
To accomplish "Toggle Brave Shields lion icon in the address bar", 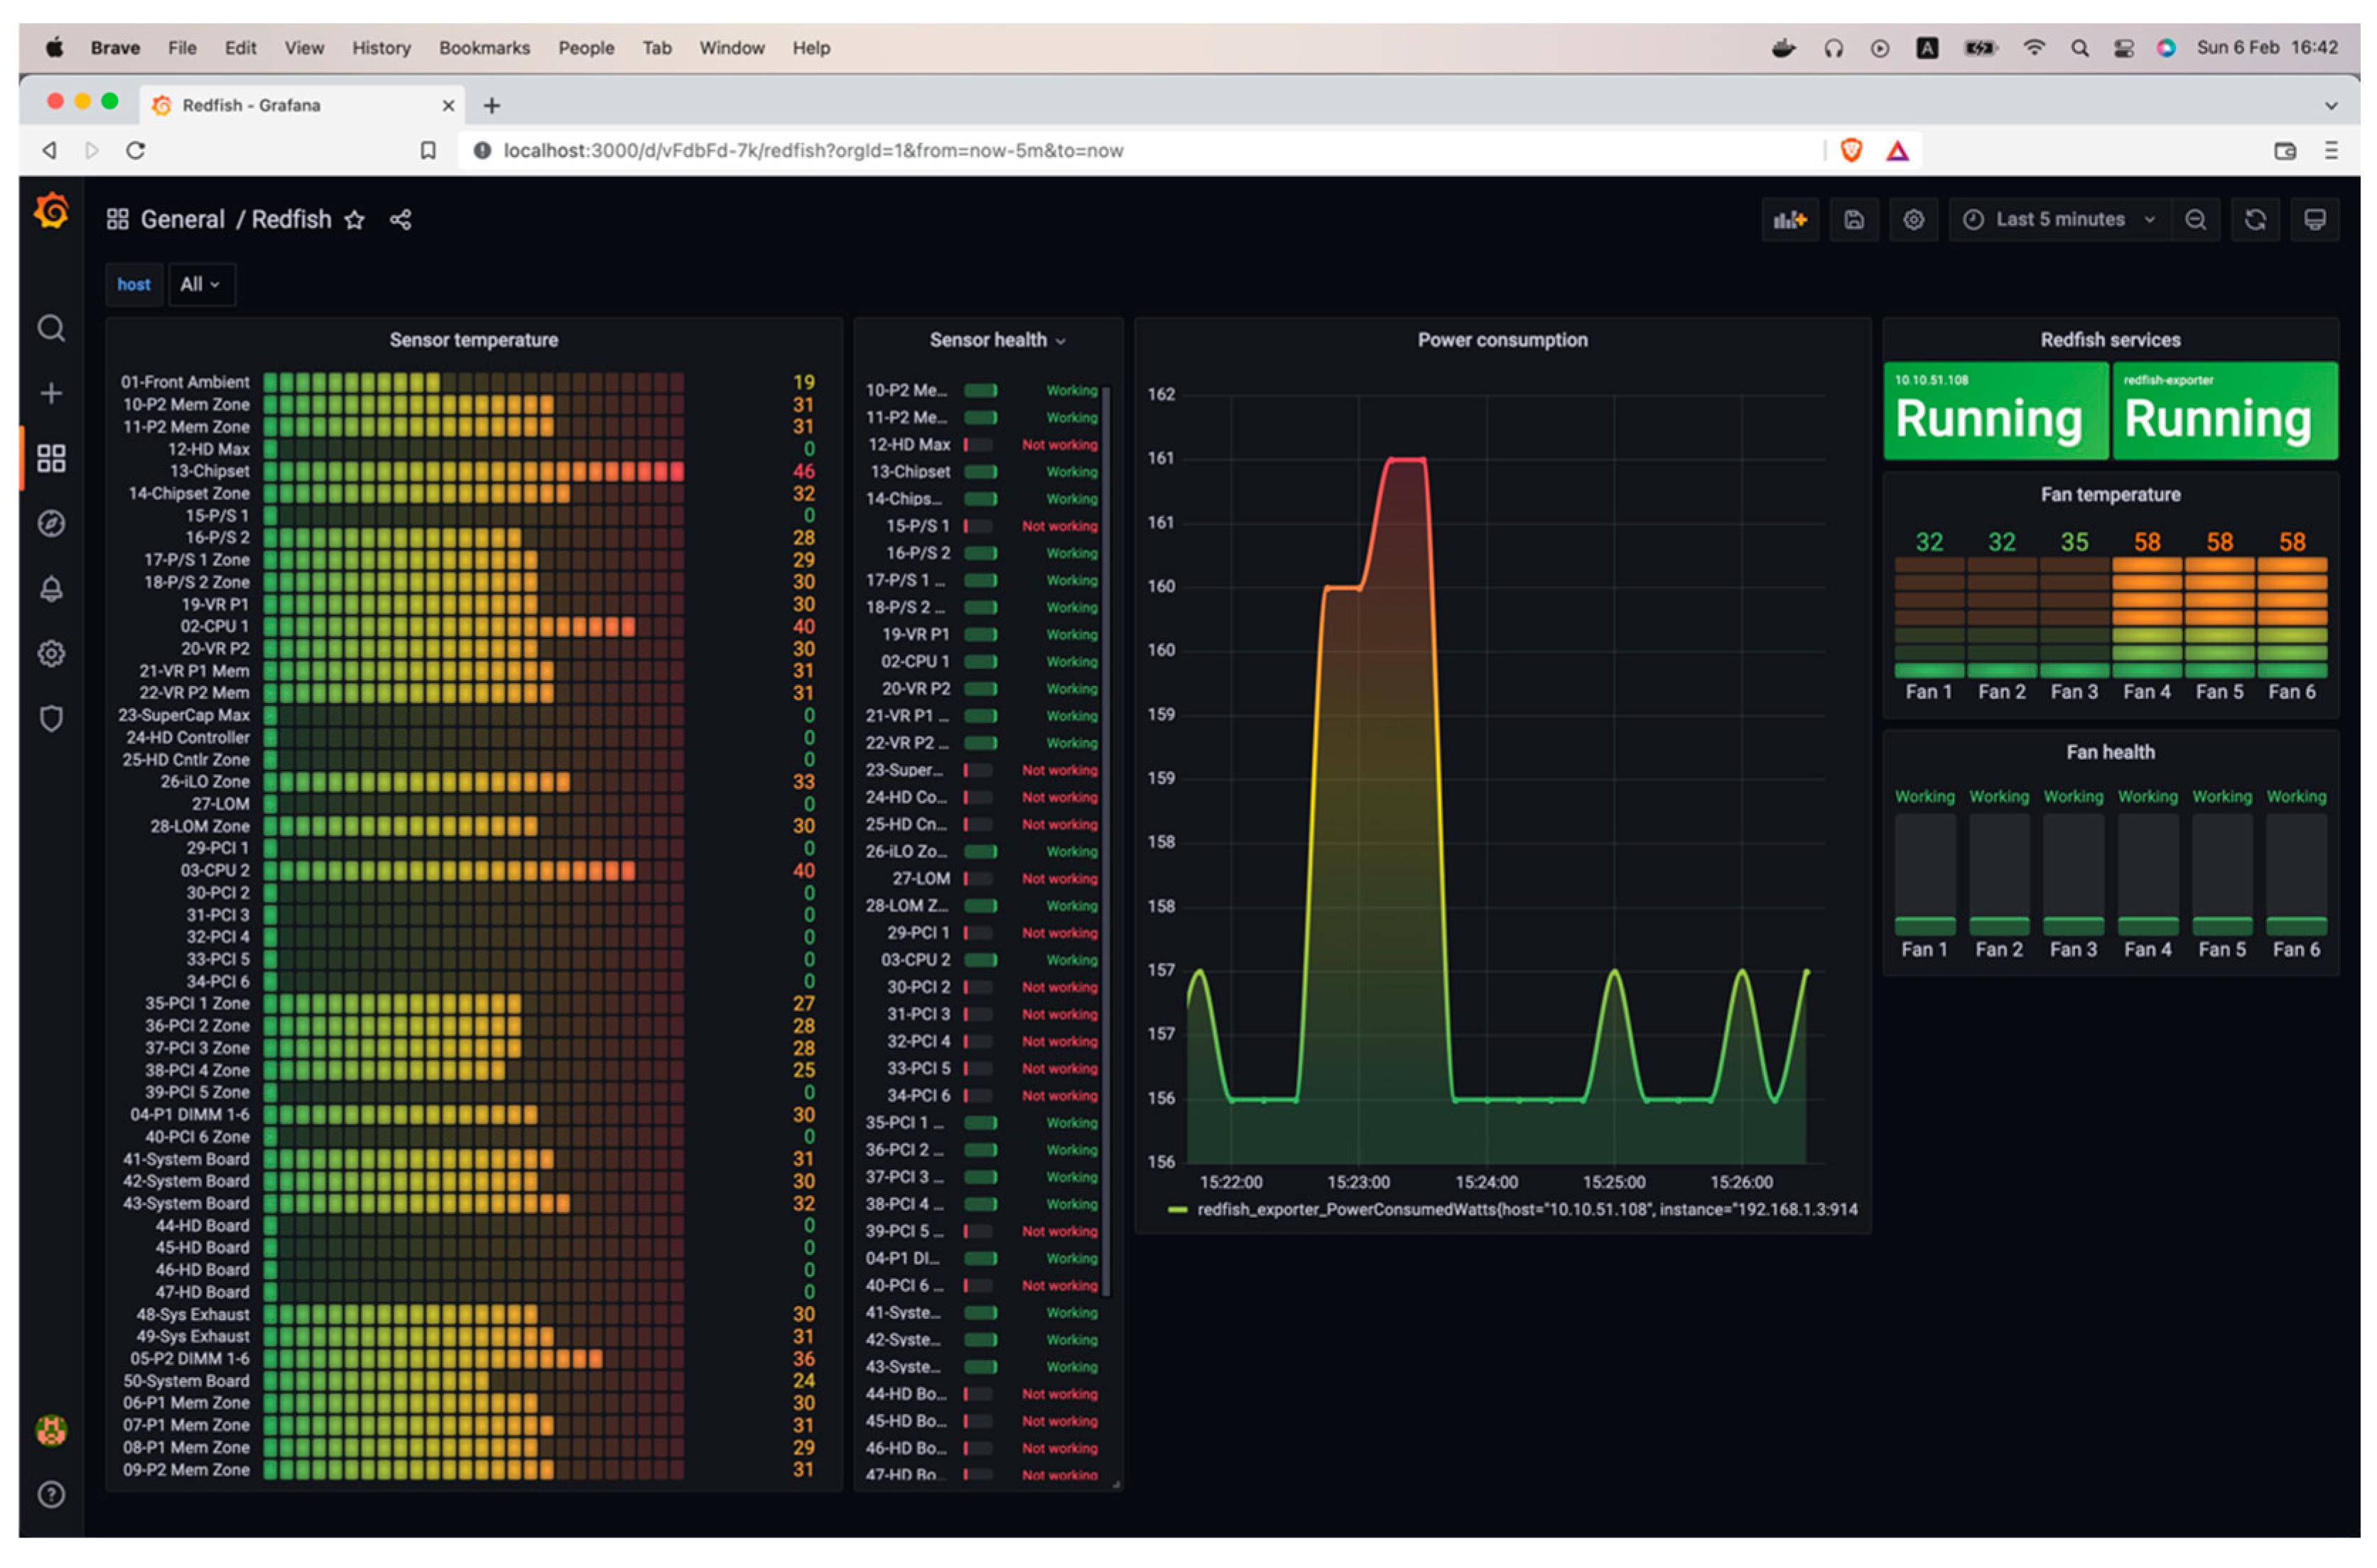I will pyautogui.click(x=1851, y=150).
